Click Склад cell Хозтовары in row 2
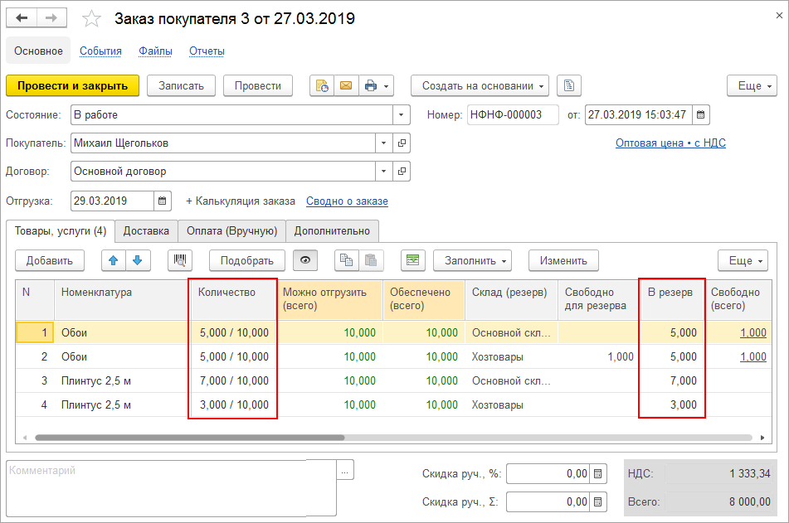The width and height of the screenshot is (789, 523). click(511, 357)
